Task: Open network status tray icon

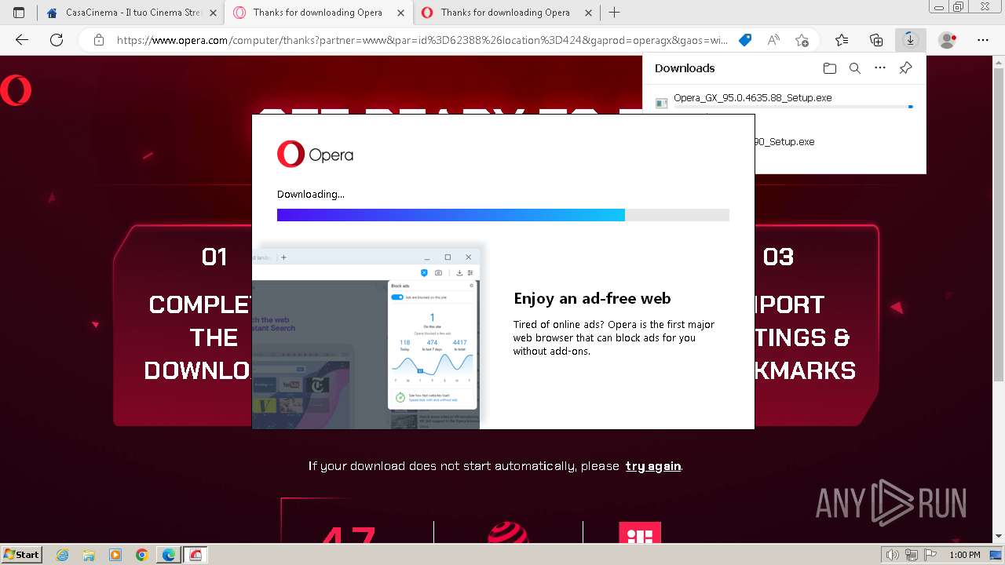Action: [912, 555]
